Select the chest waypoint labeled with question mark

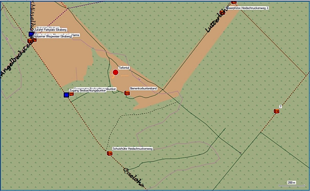(x=277, y=111)
